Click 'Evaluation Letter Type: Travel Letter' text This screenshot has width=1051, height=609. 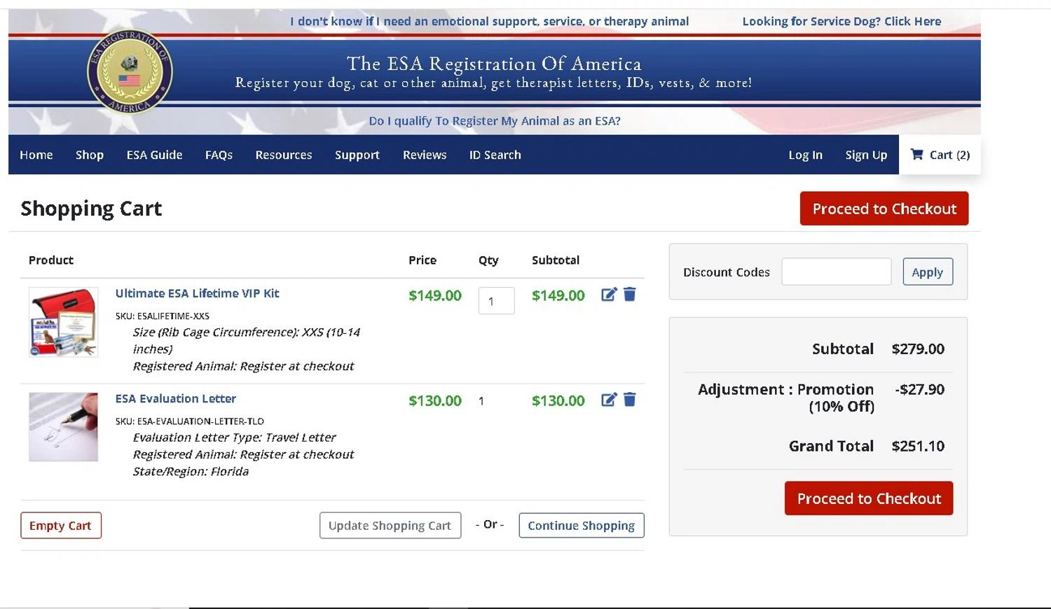(x=234, y=437)
